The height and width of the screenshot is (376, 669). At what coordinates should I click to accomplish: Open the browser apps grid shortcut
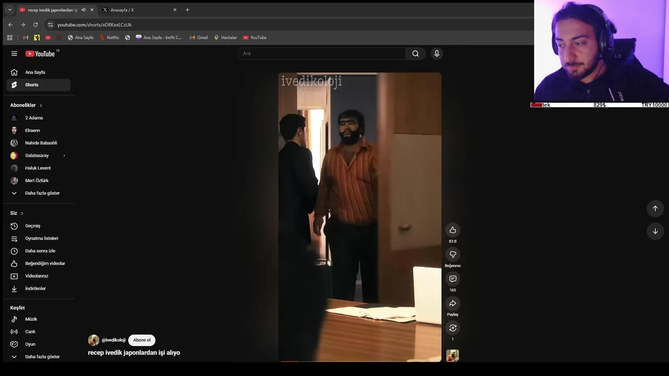point(9,38)
